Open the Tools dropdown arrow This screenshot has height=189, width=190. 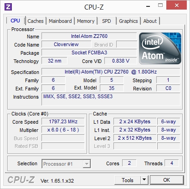[x=144, y=180]
